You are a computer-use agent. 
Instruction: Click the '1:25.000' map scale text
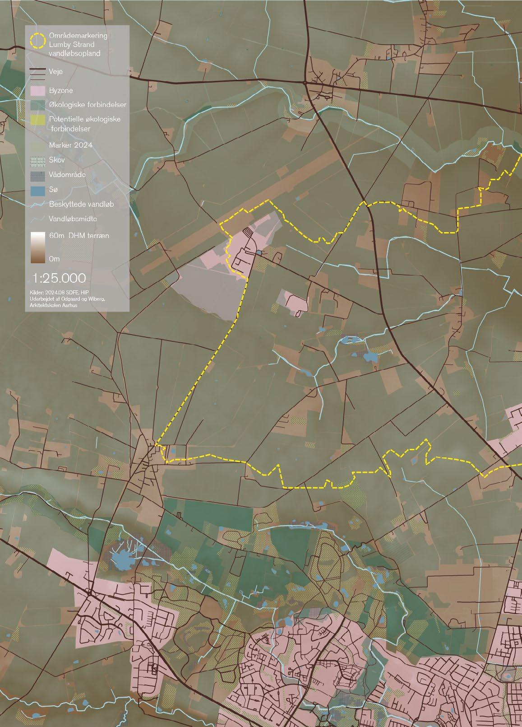coord(59,278)
